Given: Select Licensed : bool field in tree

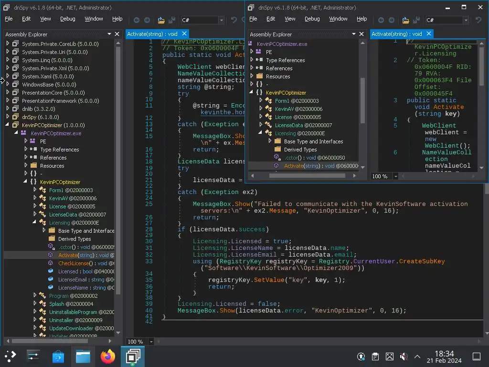Looking at the screenshot, I should point(86,271).
